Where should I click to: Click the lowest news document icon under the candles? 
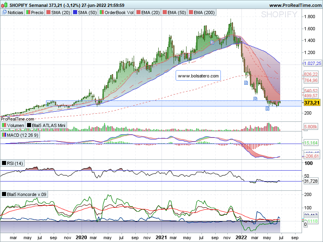click(x=267, y=108)
